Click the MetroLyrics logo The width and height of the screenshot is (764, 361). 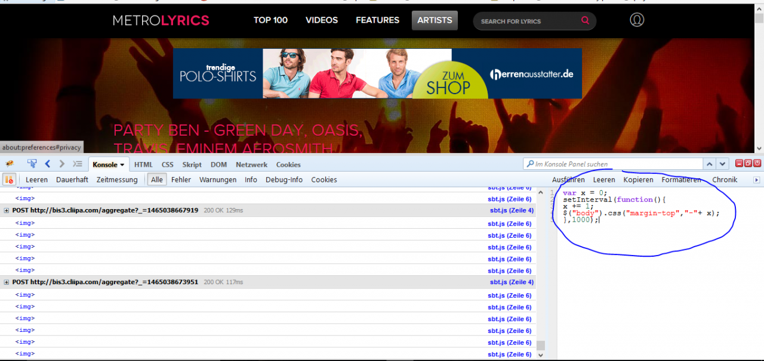click(161, 21)
